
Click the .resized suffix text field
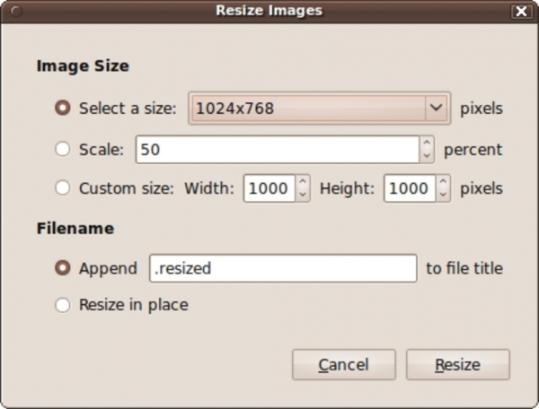(x=283, y=268)
